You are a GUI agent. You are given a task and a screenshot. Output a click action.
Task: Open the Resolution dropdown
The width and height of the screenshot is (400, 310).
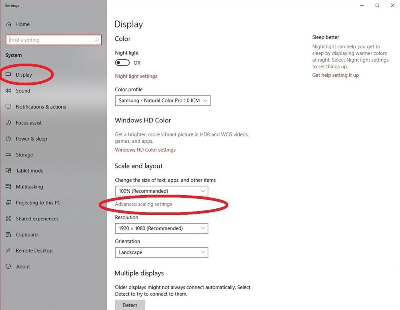pyautogui.click(x=161, y=228)
